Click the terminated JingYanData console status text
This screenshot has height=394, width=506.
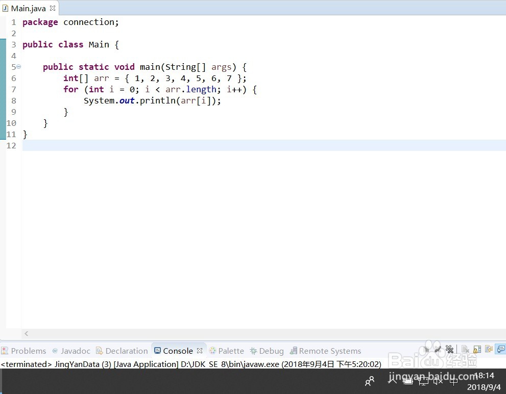pos(191,364)
